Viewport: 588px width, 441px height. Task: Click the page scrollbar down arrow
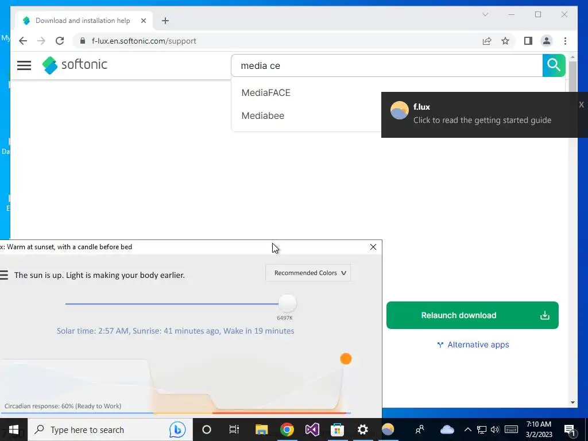[572, 403]
